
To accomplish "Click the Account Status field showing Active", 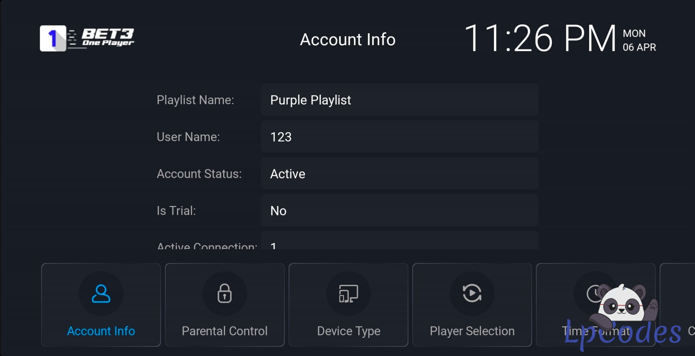I will tap(399, 174).
